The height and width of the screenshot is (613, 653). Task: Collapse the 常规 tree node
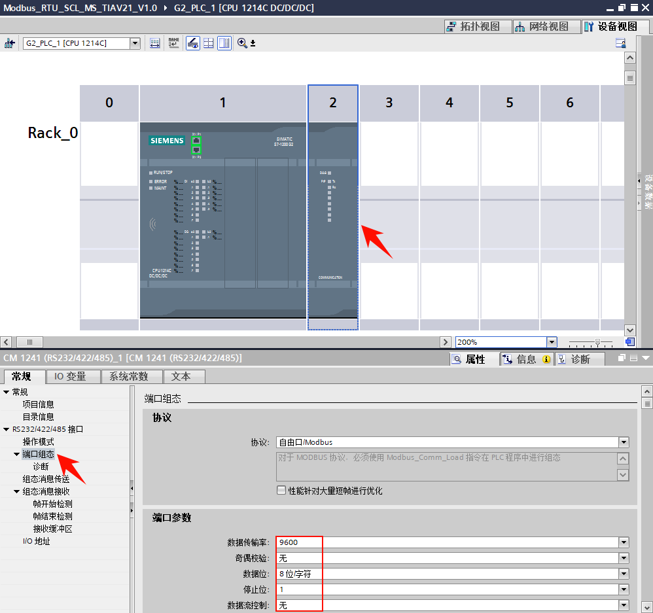coord(7,392)
